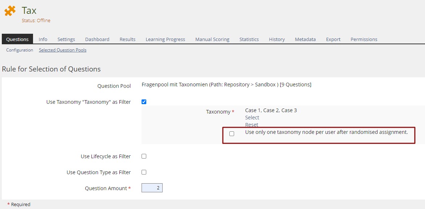The width and height of the screenshot is (425, 209).
Task: Click the Selected Question Pools link
Action: click(62, 50)
